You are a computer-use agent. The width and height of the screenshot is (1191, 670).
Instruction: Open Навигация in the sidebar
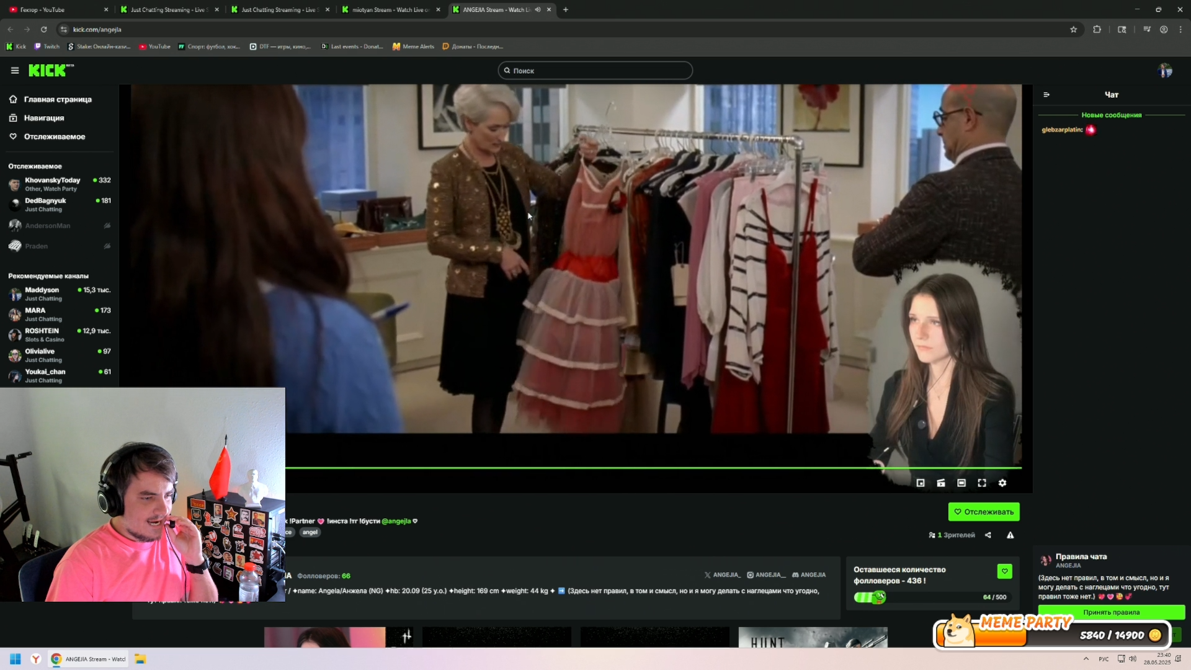(x=37, y=118)
